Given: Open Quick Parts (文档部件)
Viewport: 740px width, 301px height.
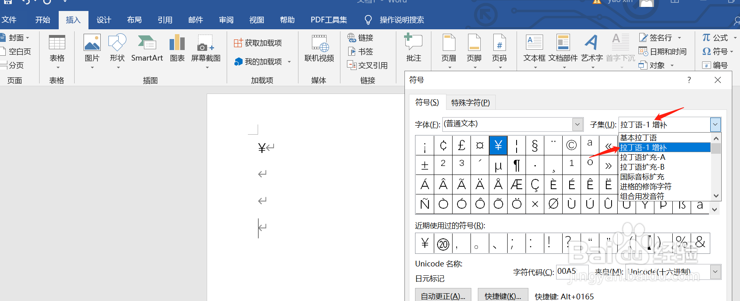Looking at the screenshot, I should pos(563,52).
